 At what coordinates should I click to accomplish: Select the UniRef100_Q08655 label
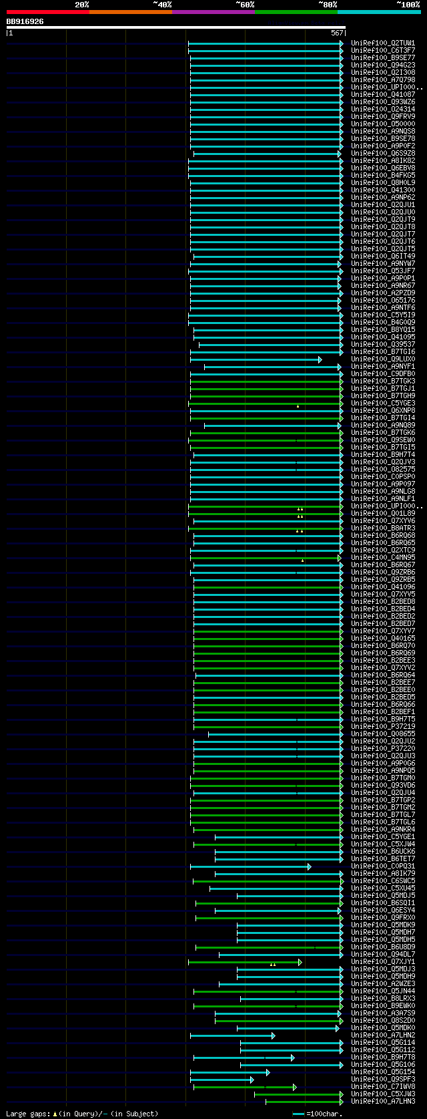tap(383, 734)
